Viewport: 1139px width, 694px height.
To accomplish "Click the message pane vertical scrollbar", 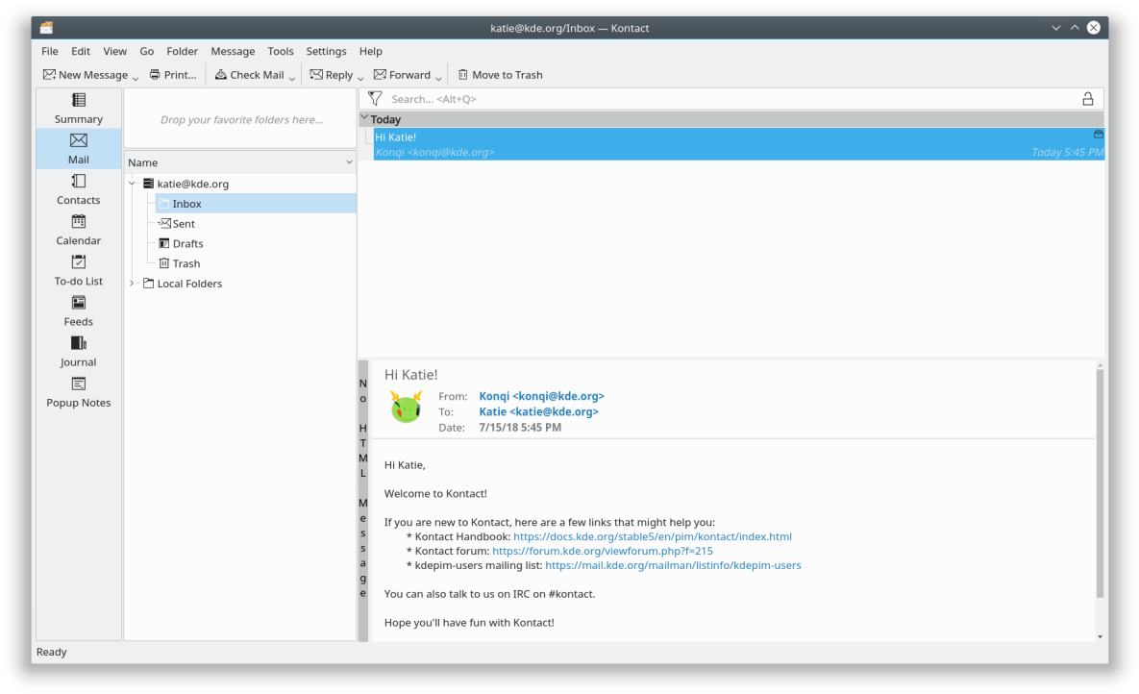I will coord(1100,483).
